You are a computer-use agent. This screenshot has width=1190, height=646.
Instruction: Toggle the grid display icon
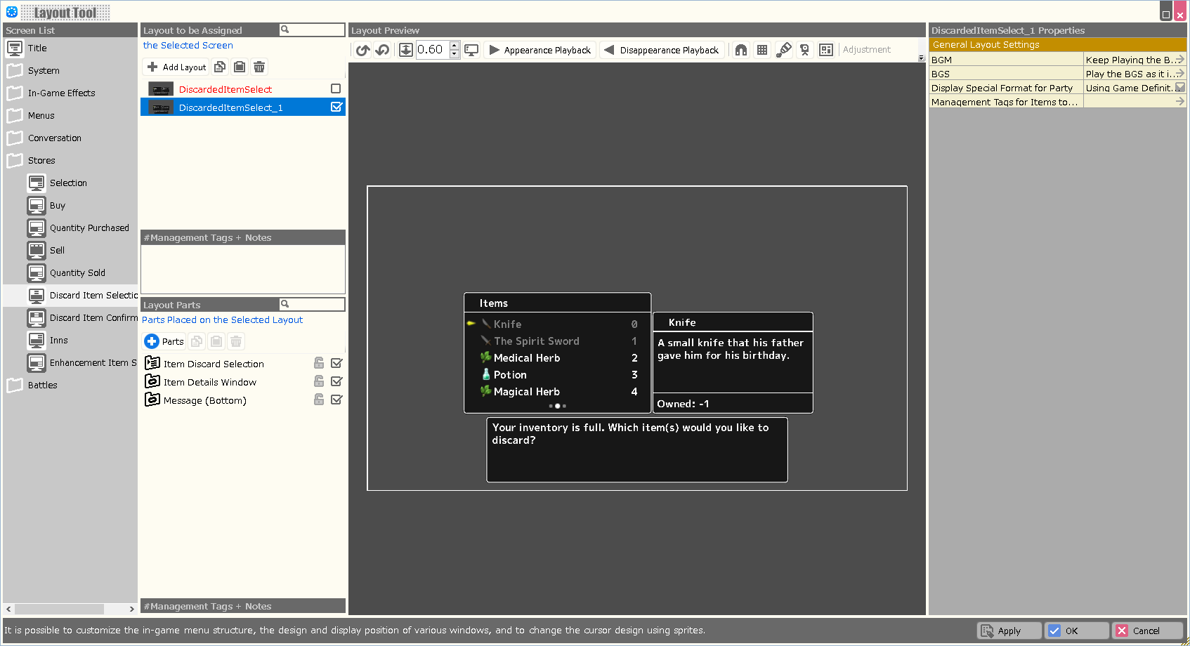click(x=762, y=50)
